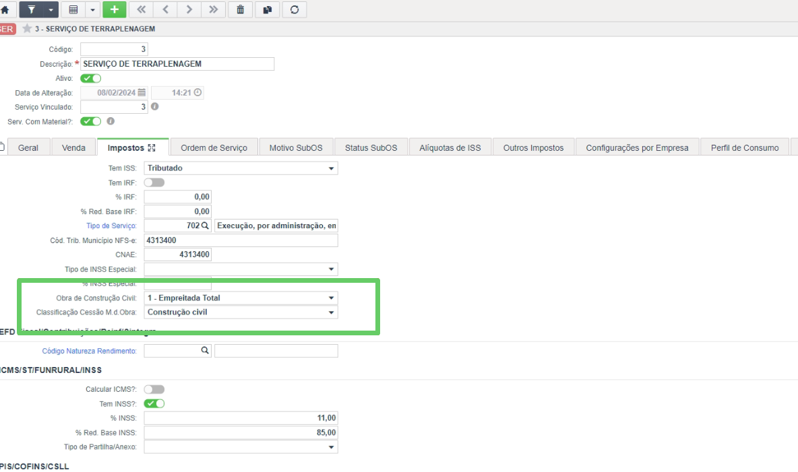Switch to grid view icon
The width and height of the screenshot is (798, 472).
point(73,9)
